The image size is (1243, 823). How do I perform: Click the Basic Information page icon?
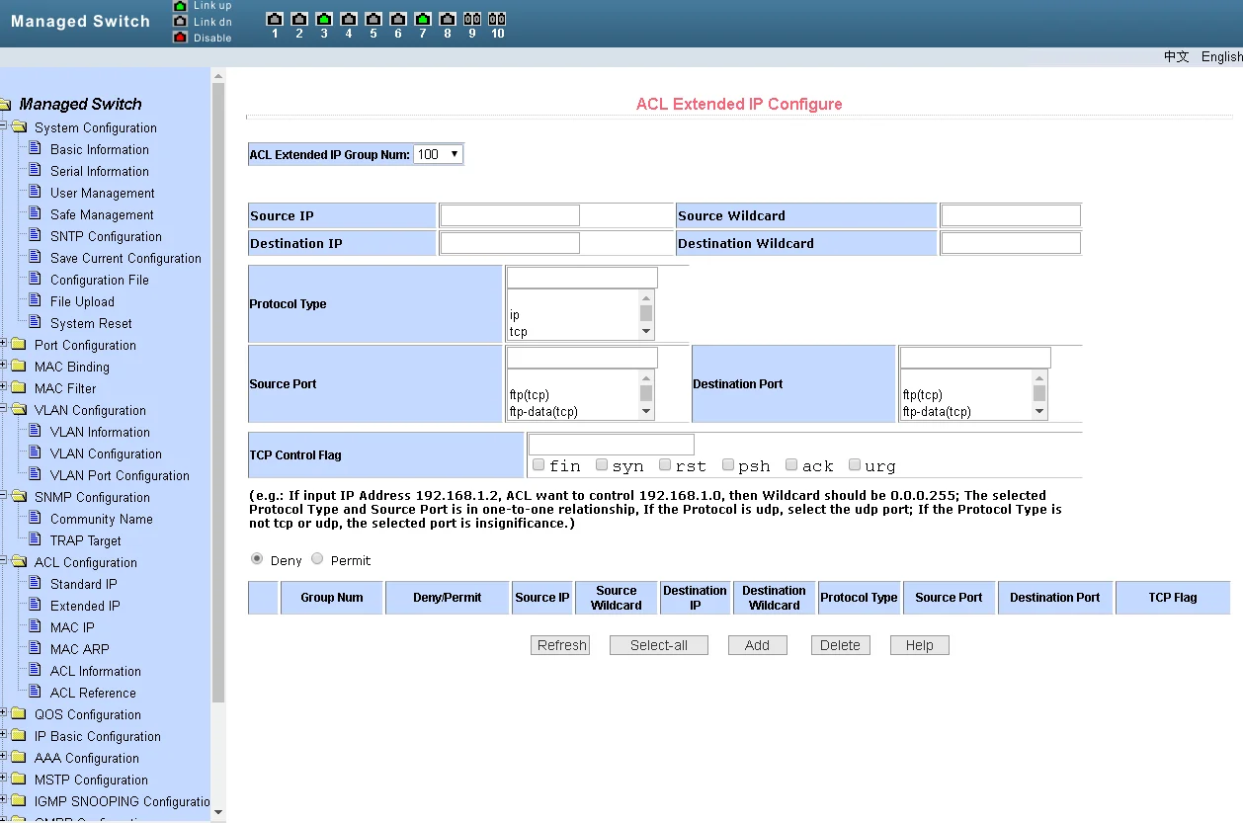point(35,149)
